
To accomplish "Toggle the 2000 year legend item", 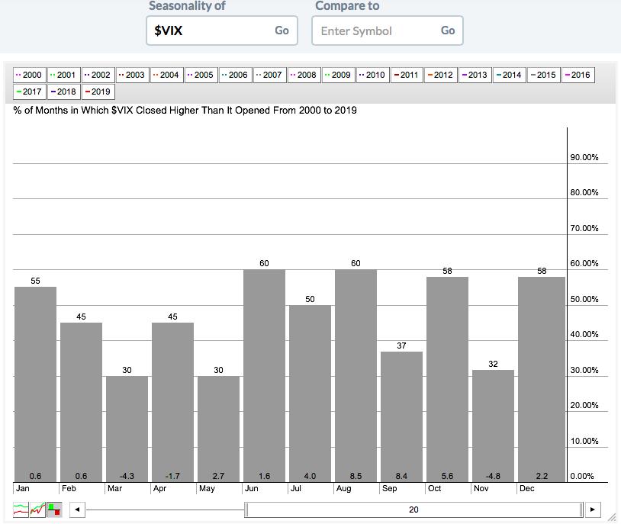I will click(x=29, y=75).
